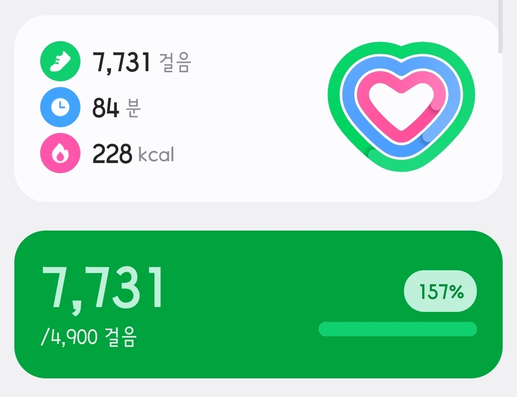Click the 분 unit label
This screenshot has height=397, width=517.
pos(133,109)
